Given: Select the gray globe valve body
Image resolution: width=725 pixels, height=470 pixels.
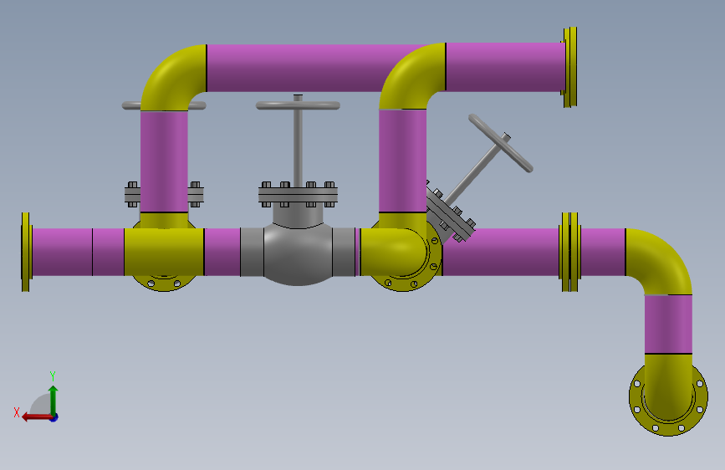Looking at the screenshot, I should pyautogui.click(x=298, y=253).
